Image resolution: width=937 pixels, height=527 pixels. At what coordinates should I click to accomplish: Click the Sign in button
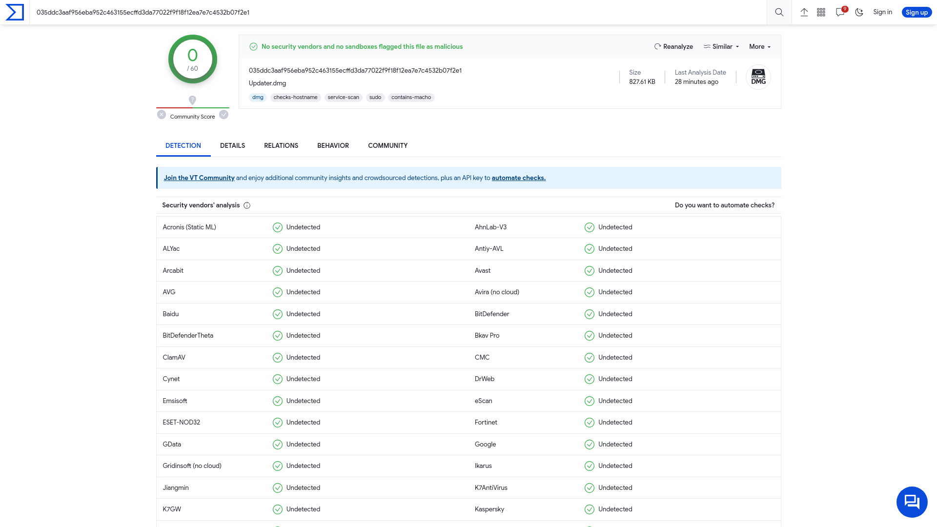[x=883, y=12]
